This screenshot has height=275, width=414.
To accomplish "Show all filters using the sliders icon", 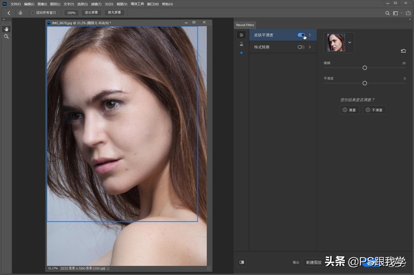I will point(241,35).
